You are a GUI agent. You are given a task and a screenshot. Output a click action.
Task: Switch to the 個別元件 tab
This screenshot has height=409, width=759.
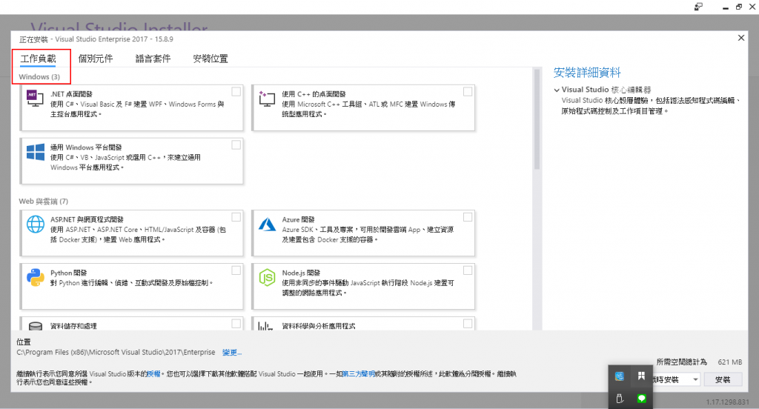pos(96,59)
